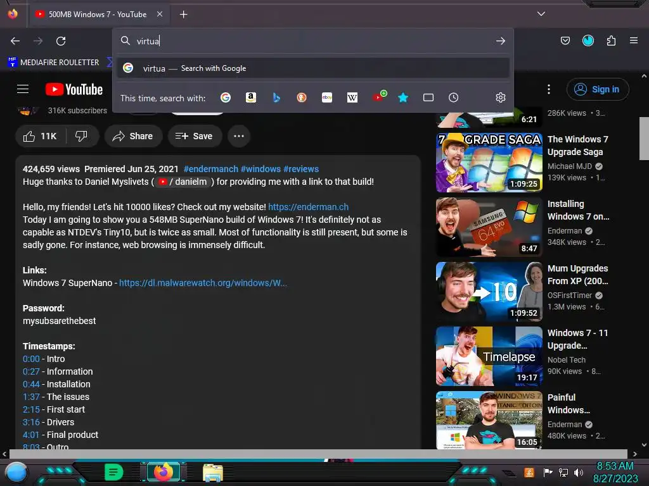
Task: Search this time with Amazon icon
Action: [x=251, y=97]
